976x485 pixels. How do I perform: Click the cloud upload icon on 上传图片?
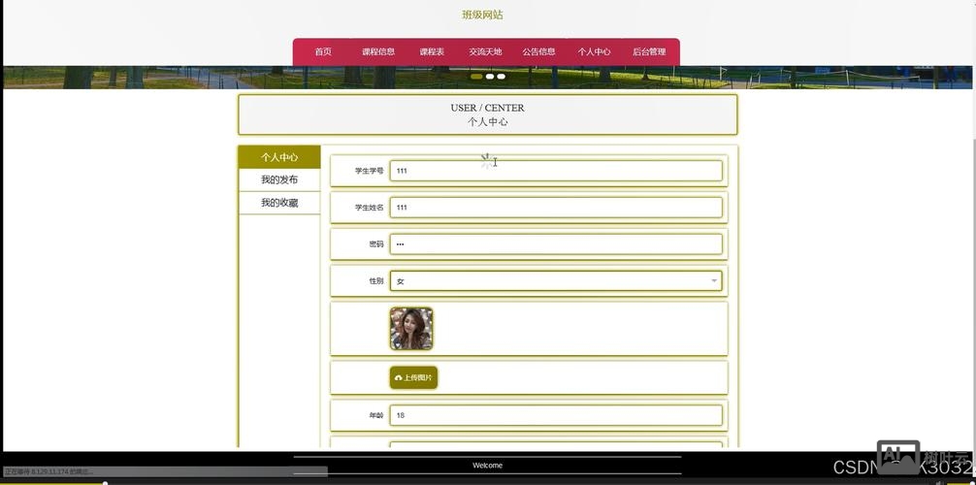(x=398, y=378)
